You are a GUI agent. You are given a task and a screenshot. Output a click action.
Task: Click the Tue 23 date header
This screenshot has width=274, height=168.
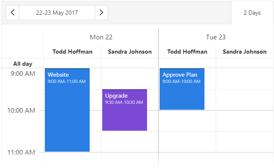pyautogui.click(x=216, y=37)
